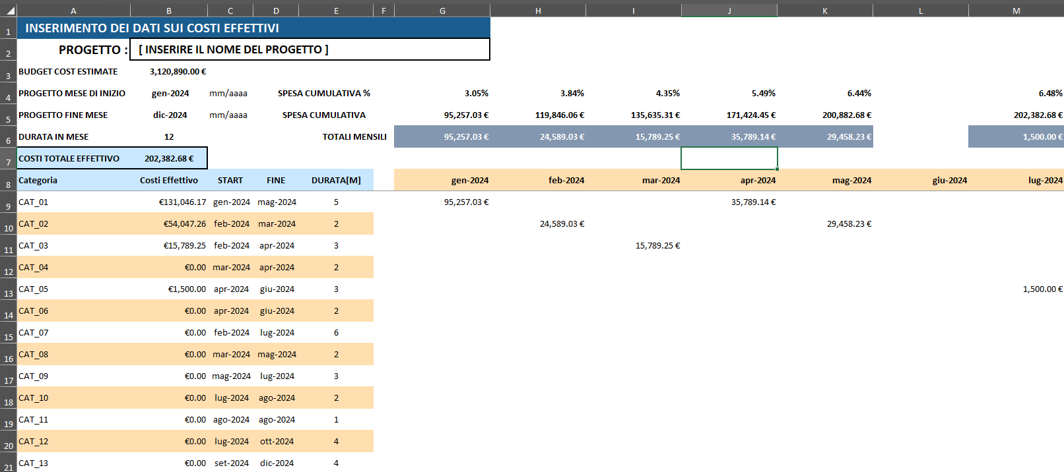This screenshot has width=1064, height=472.
Task: Click the active empty cell J7
Action: (x=729, y=158)
